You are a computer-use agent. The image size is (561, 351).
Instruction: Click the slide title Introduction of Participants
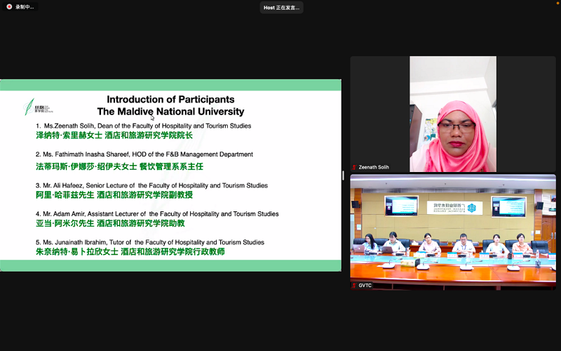click(x=170, y=100)
